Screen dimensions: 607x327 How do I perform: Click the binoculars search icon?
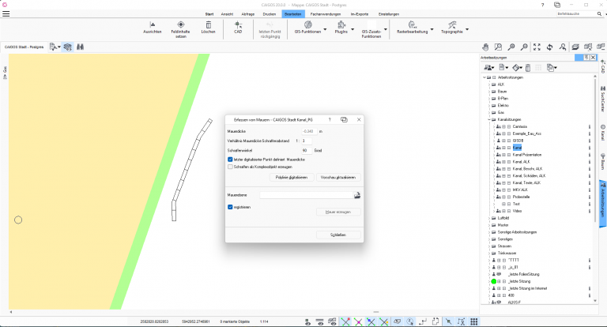80,47
